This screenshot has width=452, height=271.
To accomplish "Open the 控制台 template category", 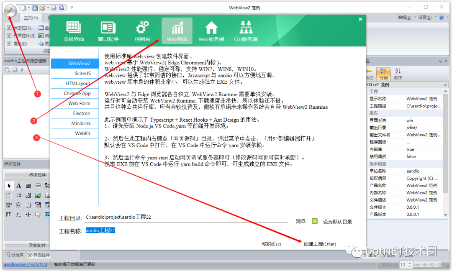I will [x=142, y=30].
